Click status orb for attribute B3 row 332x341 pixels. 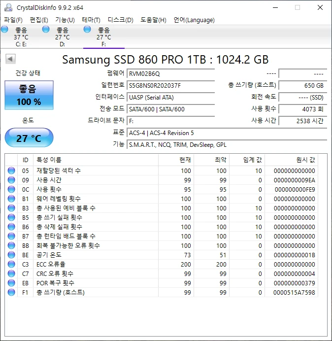(11, 208)
